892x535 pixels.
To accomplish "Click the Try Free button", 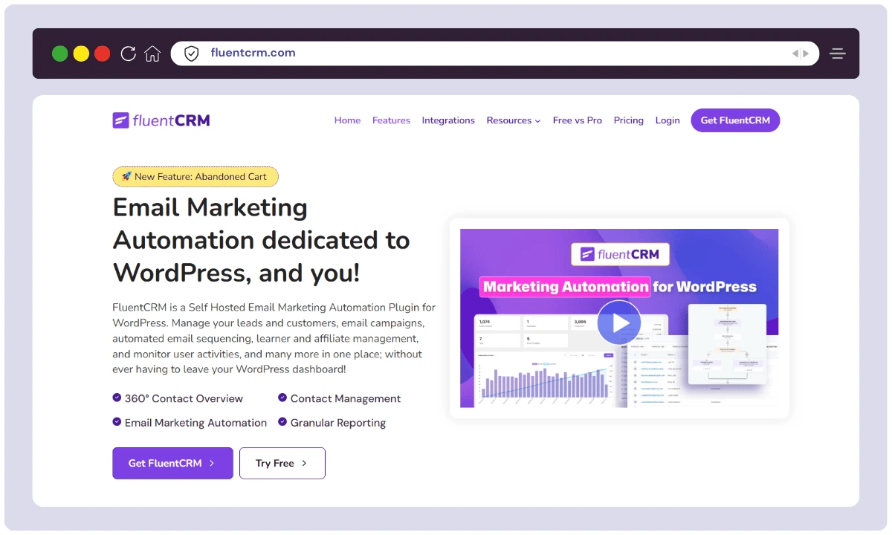I will coord(282,463).
